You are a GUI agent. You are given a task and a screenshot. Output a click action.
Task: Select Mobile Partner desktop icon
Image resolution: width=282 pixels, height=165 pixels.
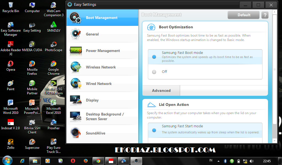coord(32,87)
